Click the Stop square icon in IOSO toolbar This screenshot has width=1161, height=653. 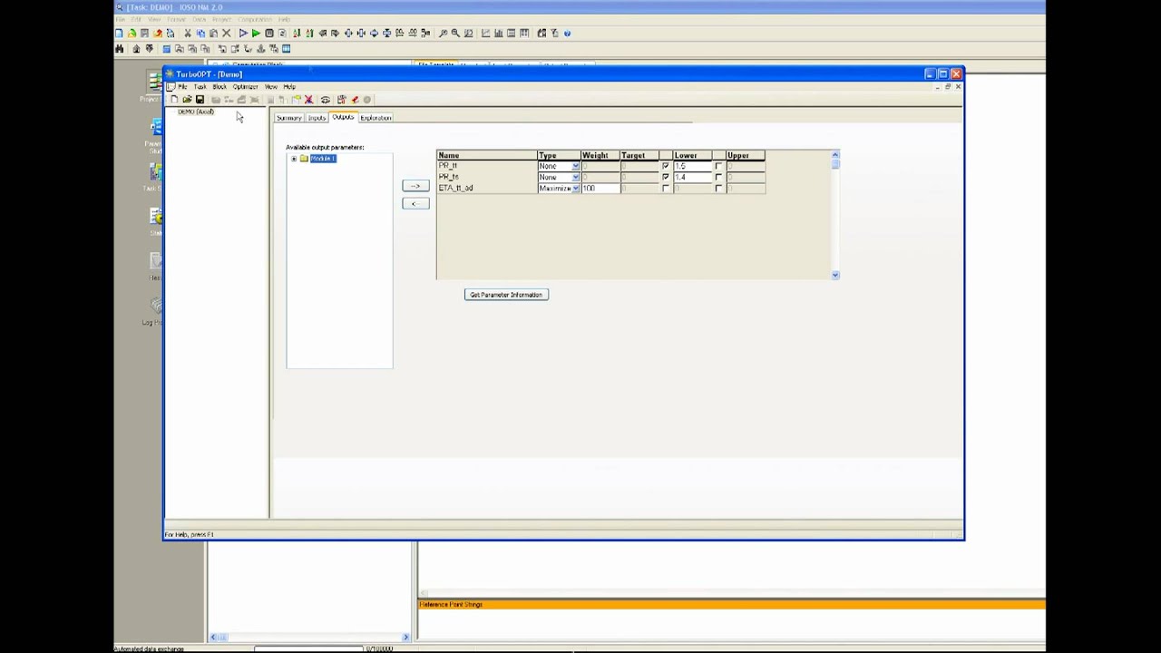[x=269, y=34]
